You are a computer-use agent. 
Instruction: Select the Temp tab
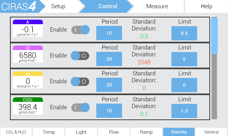(x=49, y=132)
